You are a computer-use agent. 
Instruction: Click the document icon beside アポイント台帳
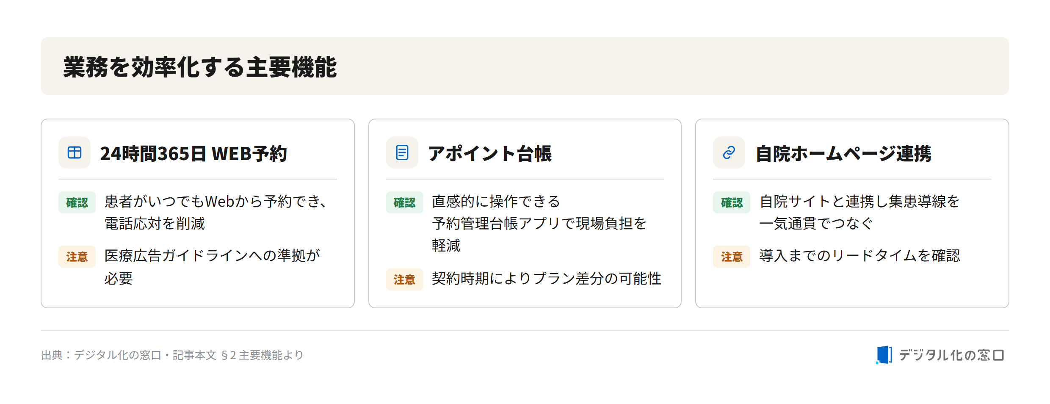(402, 152)
